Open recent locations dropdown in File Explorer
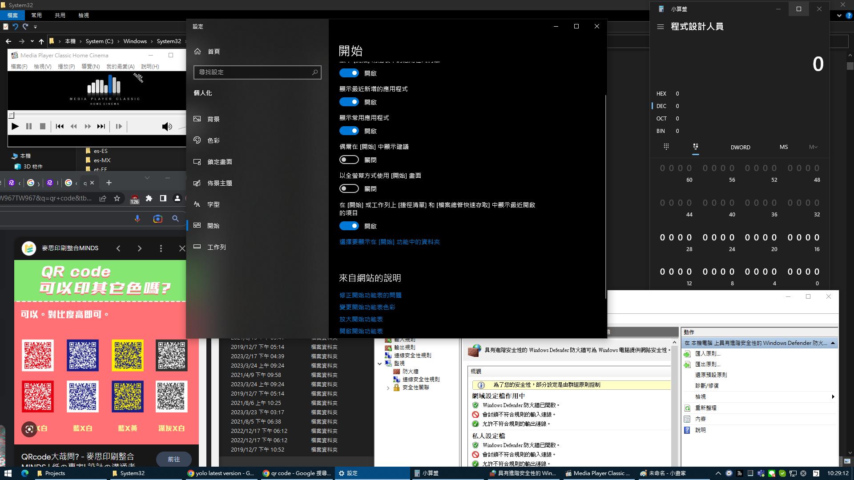Screen dimensions: 854x480 (x=32, y=41)
